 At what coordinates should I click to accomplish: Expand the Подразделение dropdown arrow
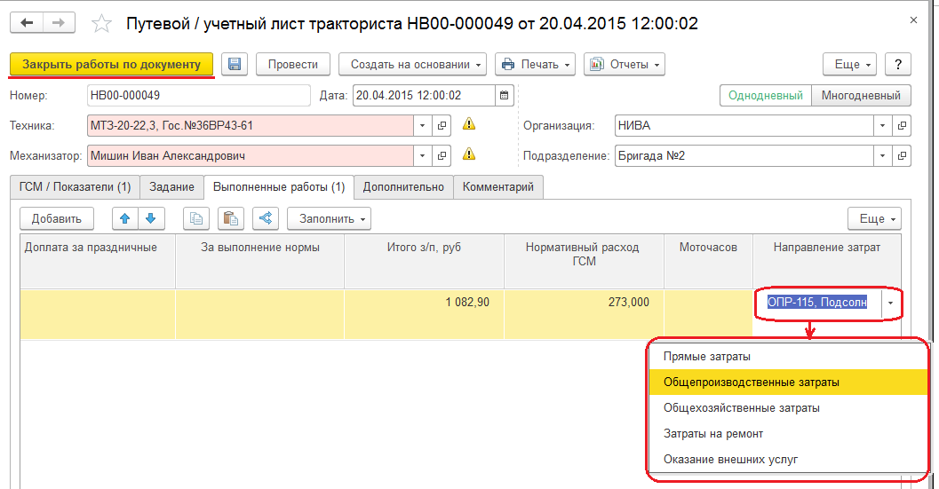pos(882,155)
